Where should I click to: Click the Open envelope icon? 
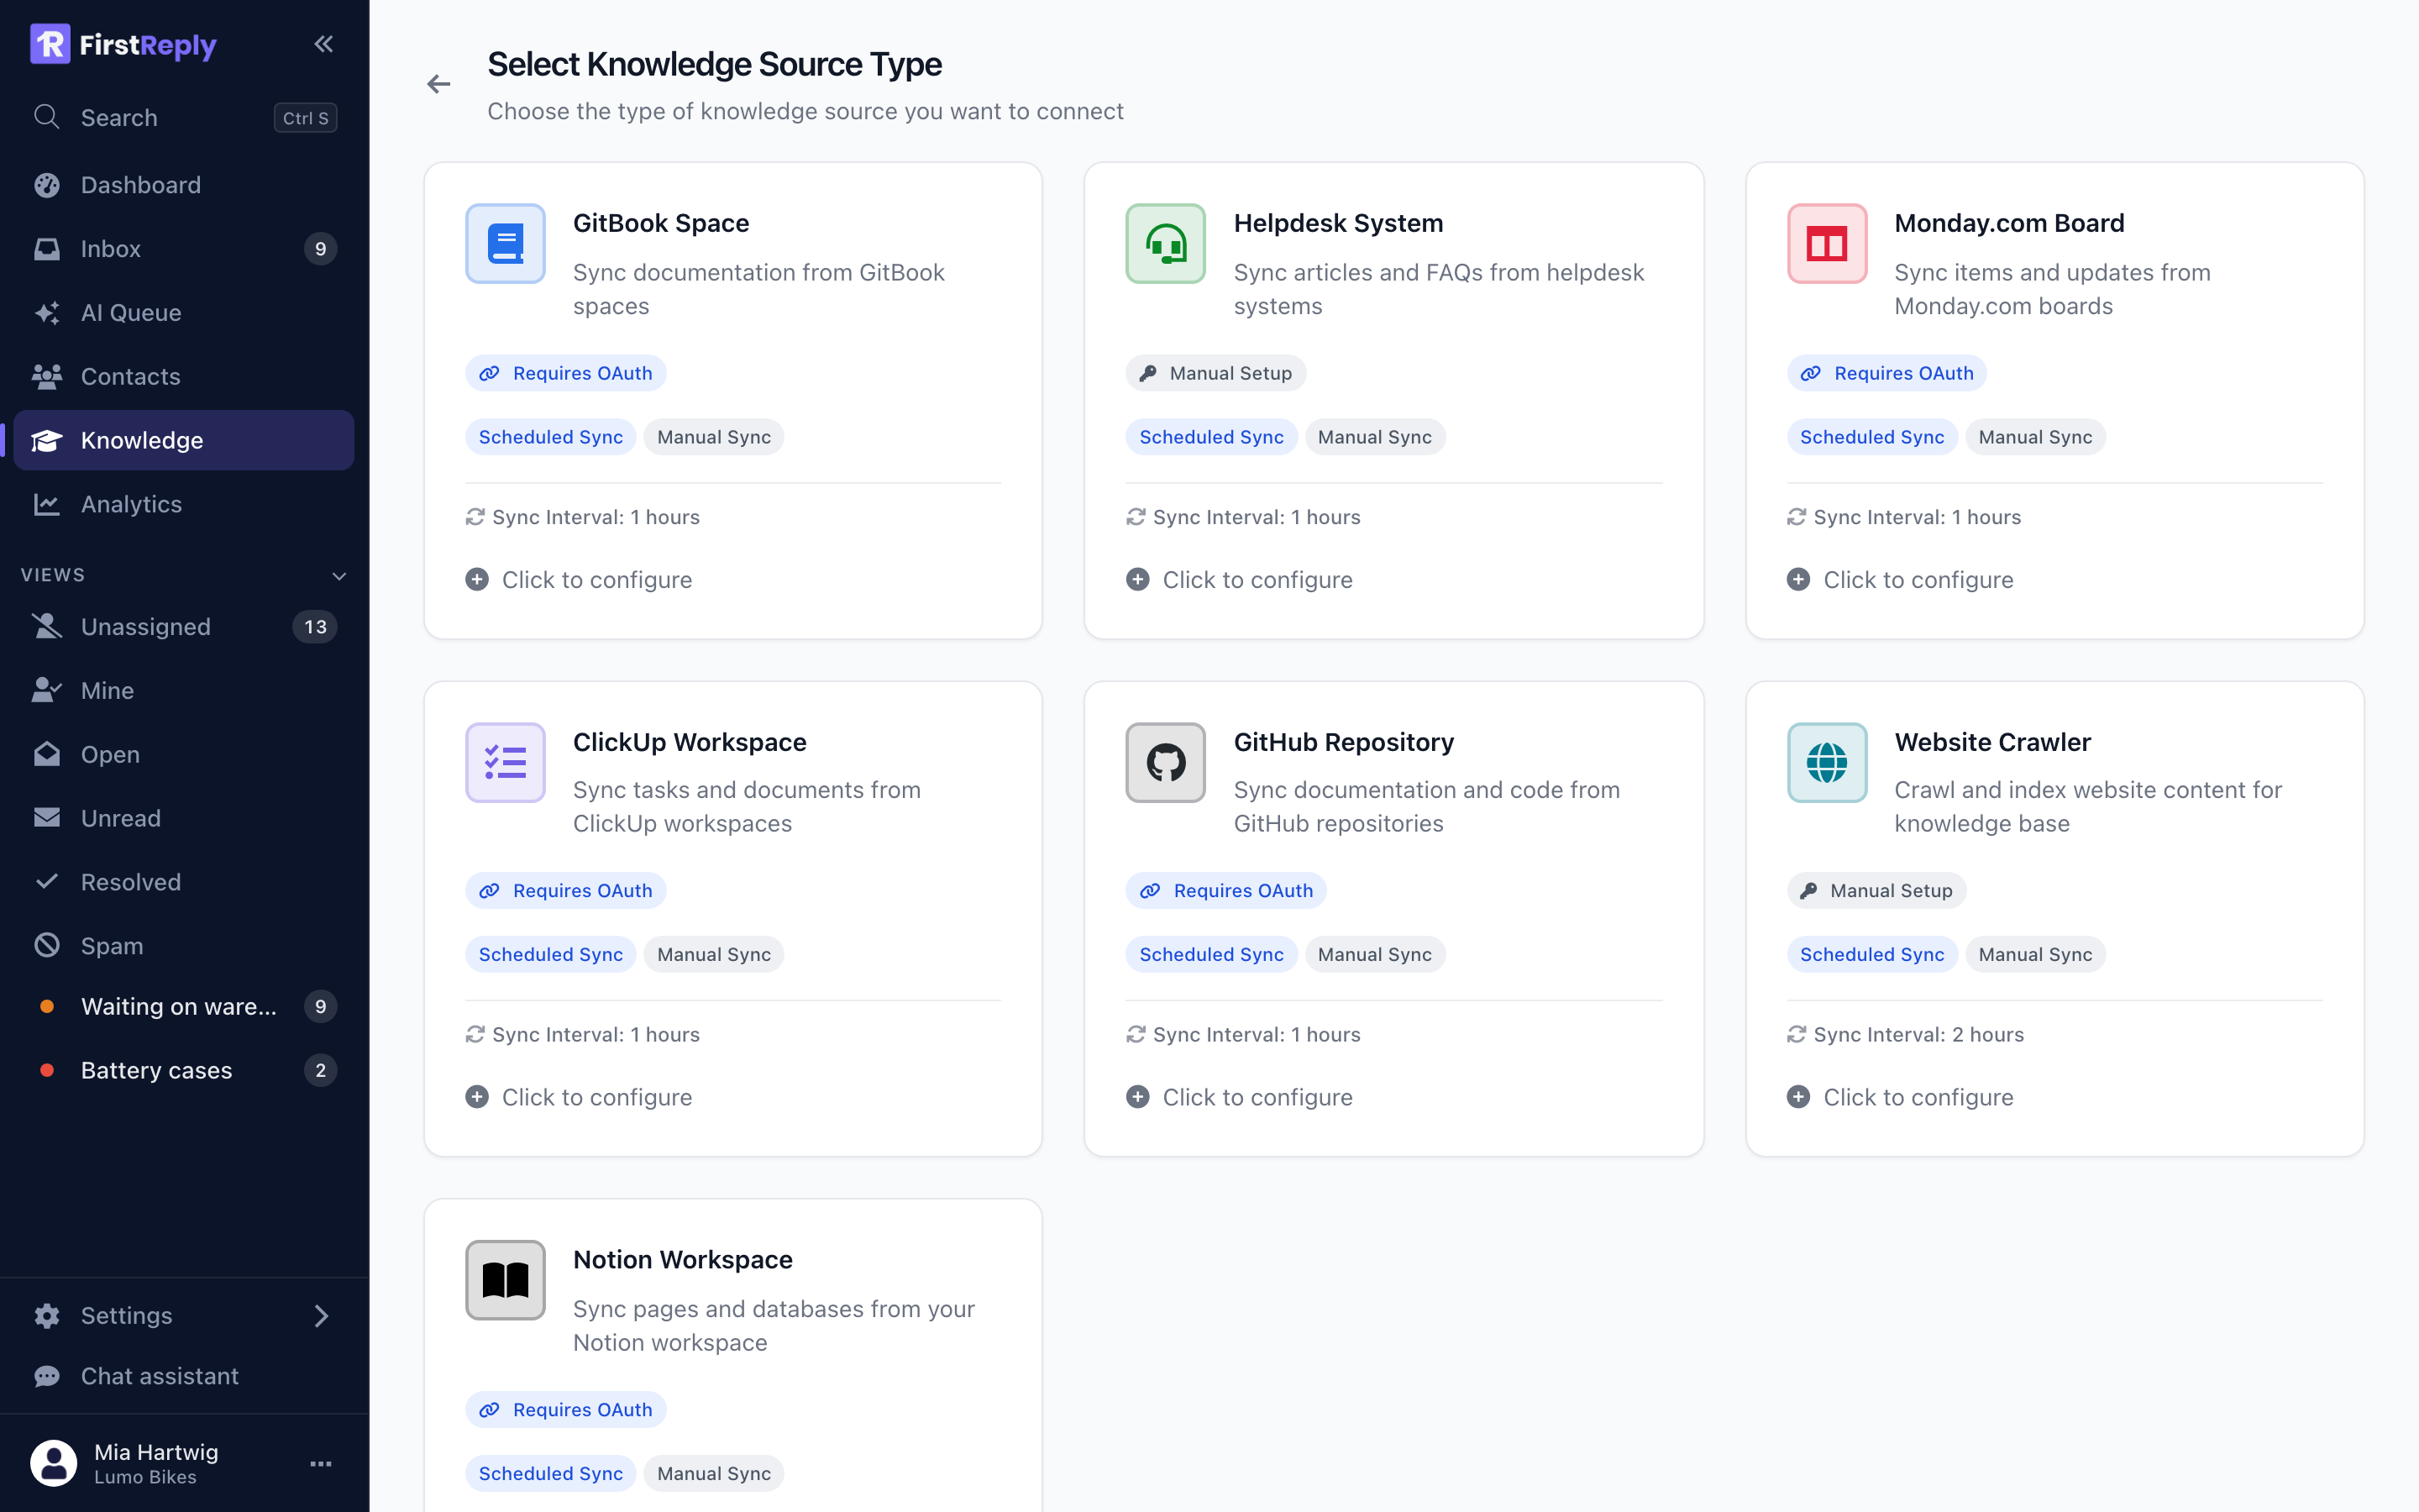coord(47,755)
